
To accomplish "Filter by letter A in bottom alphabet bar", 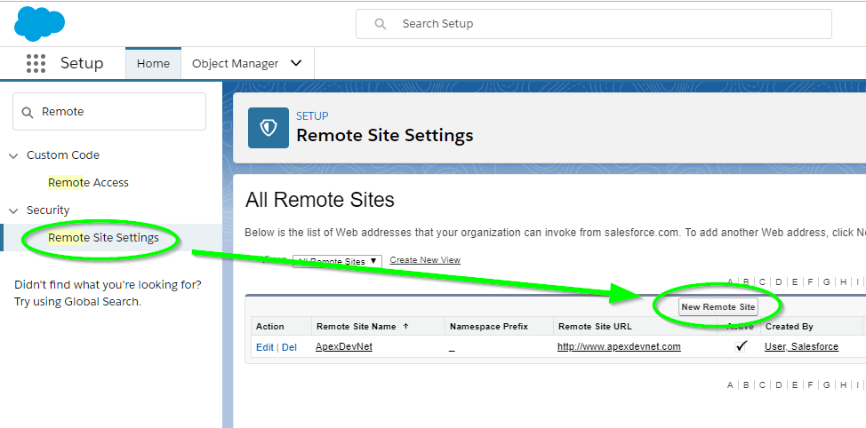I will click(x=730, y=385).
